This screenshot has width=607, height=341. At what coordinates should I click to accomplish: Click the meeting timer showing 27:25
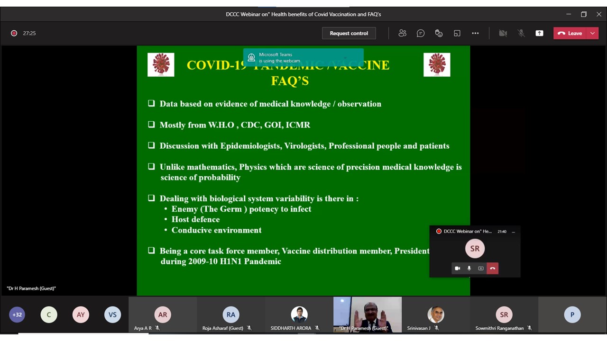pyautogui.click(x=29, y=33)
